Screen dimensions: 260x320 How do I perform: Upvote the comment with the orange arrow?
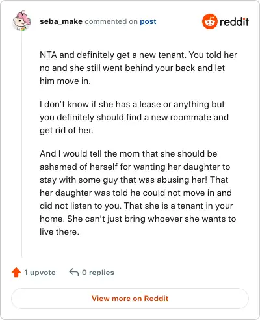[16, 273]
